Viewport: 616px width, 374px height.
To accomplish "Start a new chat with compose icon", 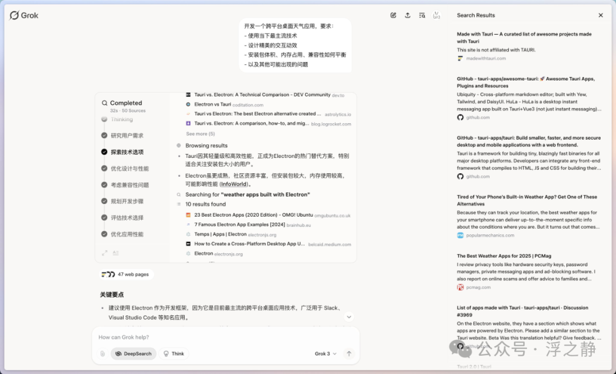I will coord(393,15).
